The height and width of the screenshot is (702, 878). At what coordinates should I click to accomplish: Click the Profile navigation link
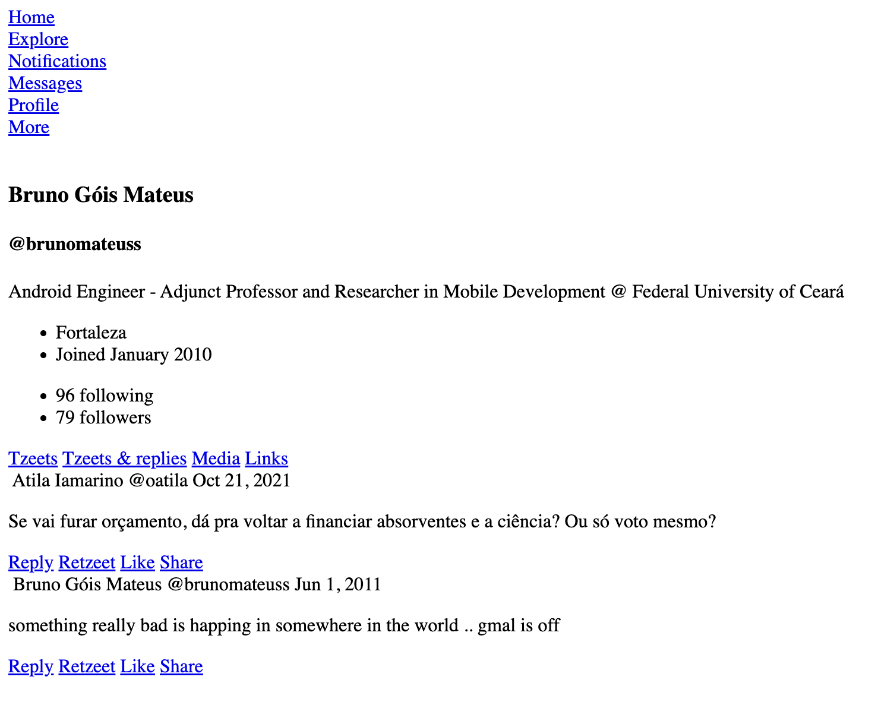33,105
